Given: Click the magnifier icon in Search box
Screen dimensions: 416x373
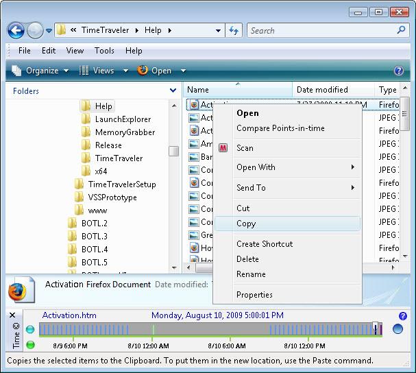Looking at the screenshot, I should click(401, 29).
